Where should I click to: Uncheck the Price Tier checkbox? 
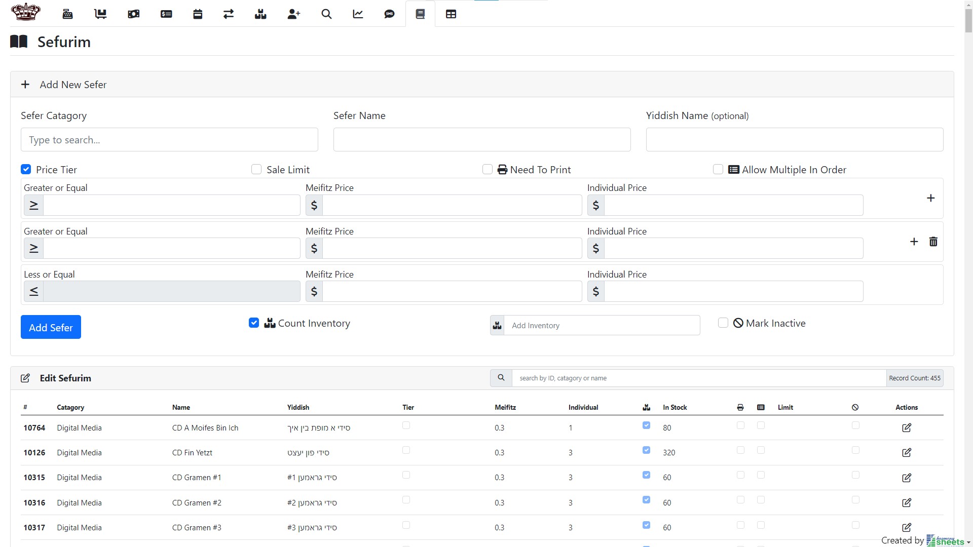coord(26,169)
